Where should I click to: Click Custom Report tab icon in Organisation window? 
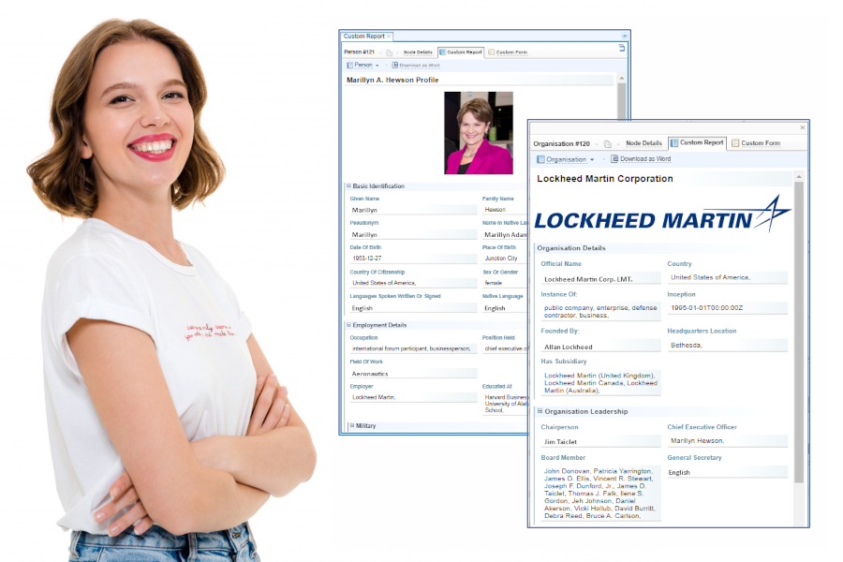pyautogui.click(x=674, y=142)
